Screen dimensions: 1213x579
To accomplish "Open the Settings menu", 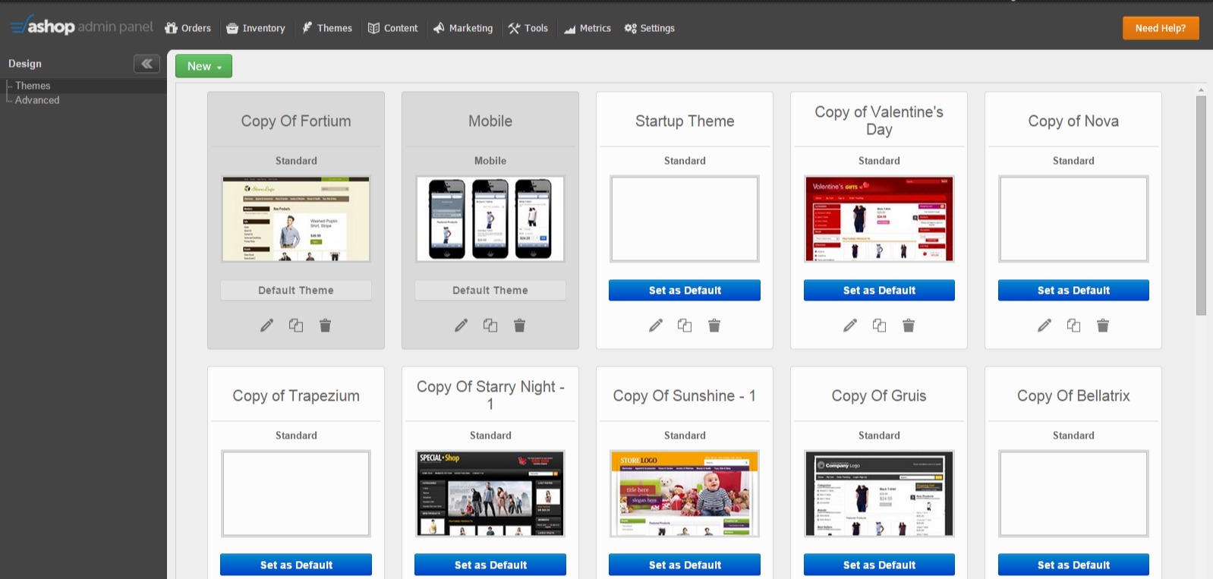I will coord(650,28).
